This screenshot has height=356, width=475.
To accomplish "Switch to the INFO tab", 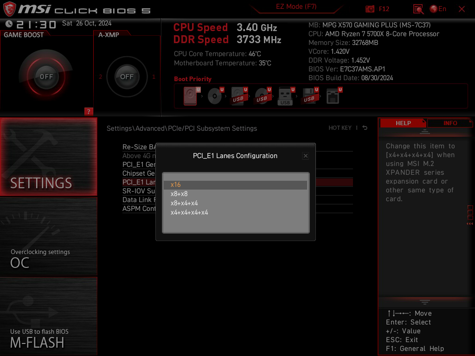I will coord(450,123).
